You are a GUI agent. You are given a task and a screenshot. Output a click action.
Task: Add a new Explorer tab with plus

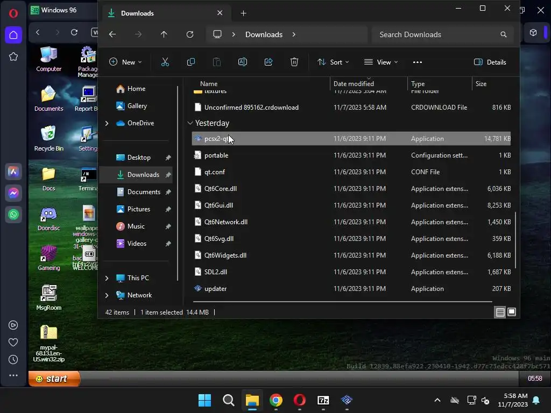(244, 13)
